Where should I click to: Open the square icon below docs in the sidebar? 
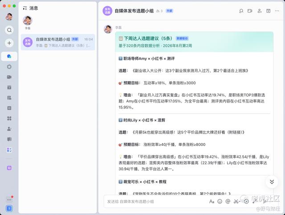coord(9,108)
